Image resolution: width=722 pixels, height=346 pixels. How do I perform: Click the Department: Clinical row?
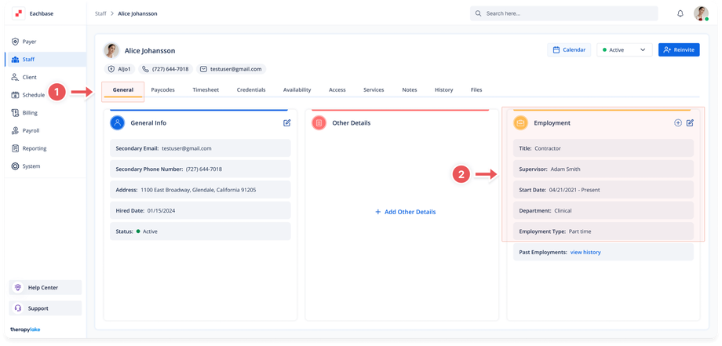coord(603,210)
